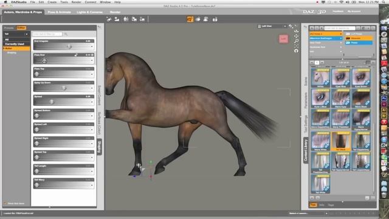The width and height of the screenshot is (389, 219).
Task: Toggle lock icon on Flare End property
Action: [x=76, y=55]
